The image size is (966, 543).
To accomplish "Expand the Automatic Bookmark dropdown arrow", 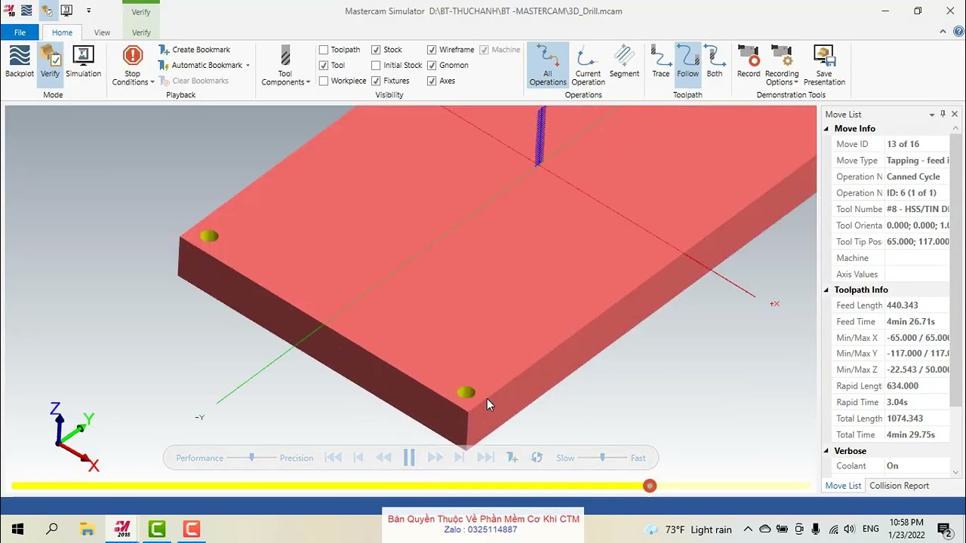I will (248, 66).
